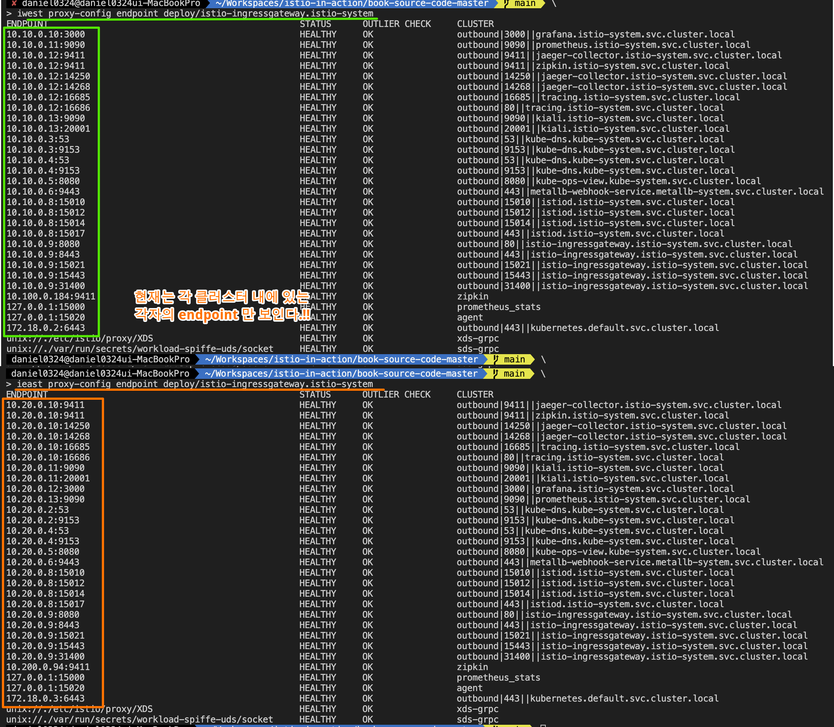This screenshot has height=727, width=834.
Task: Click the iwest proxy-config command text
Action: pyautogui.click(x=195, y=13)
